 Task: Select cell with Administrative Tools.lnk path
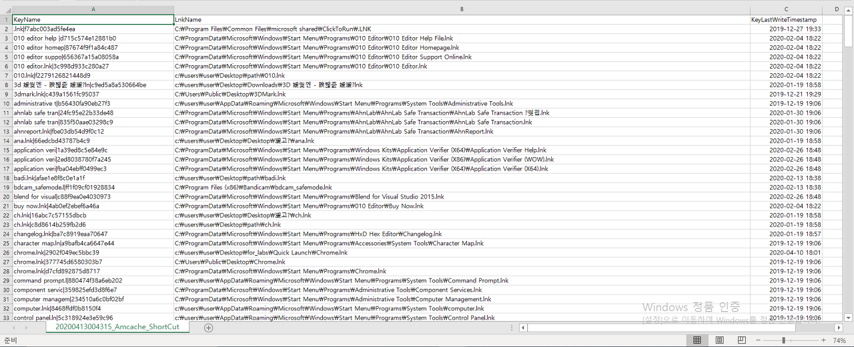[x=462, y=104]
